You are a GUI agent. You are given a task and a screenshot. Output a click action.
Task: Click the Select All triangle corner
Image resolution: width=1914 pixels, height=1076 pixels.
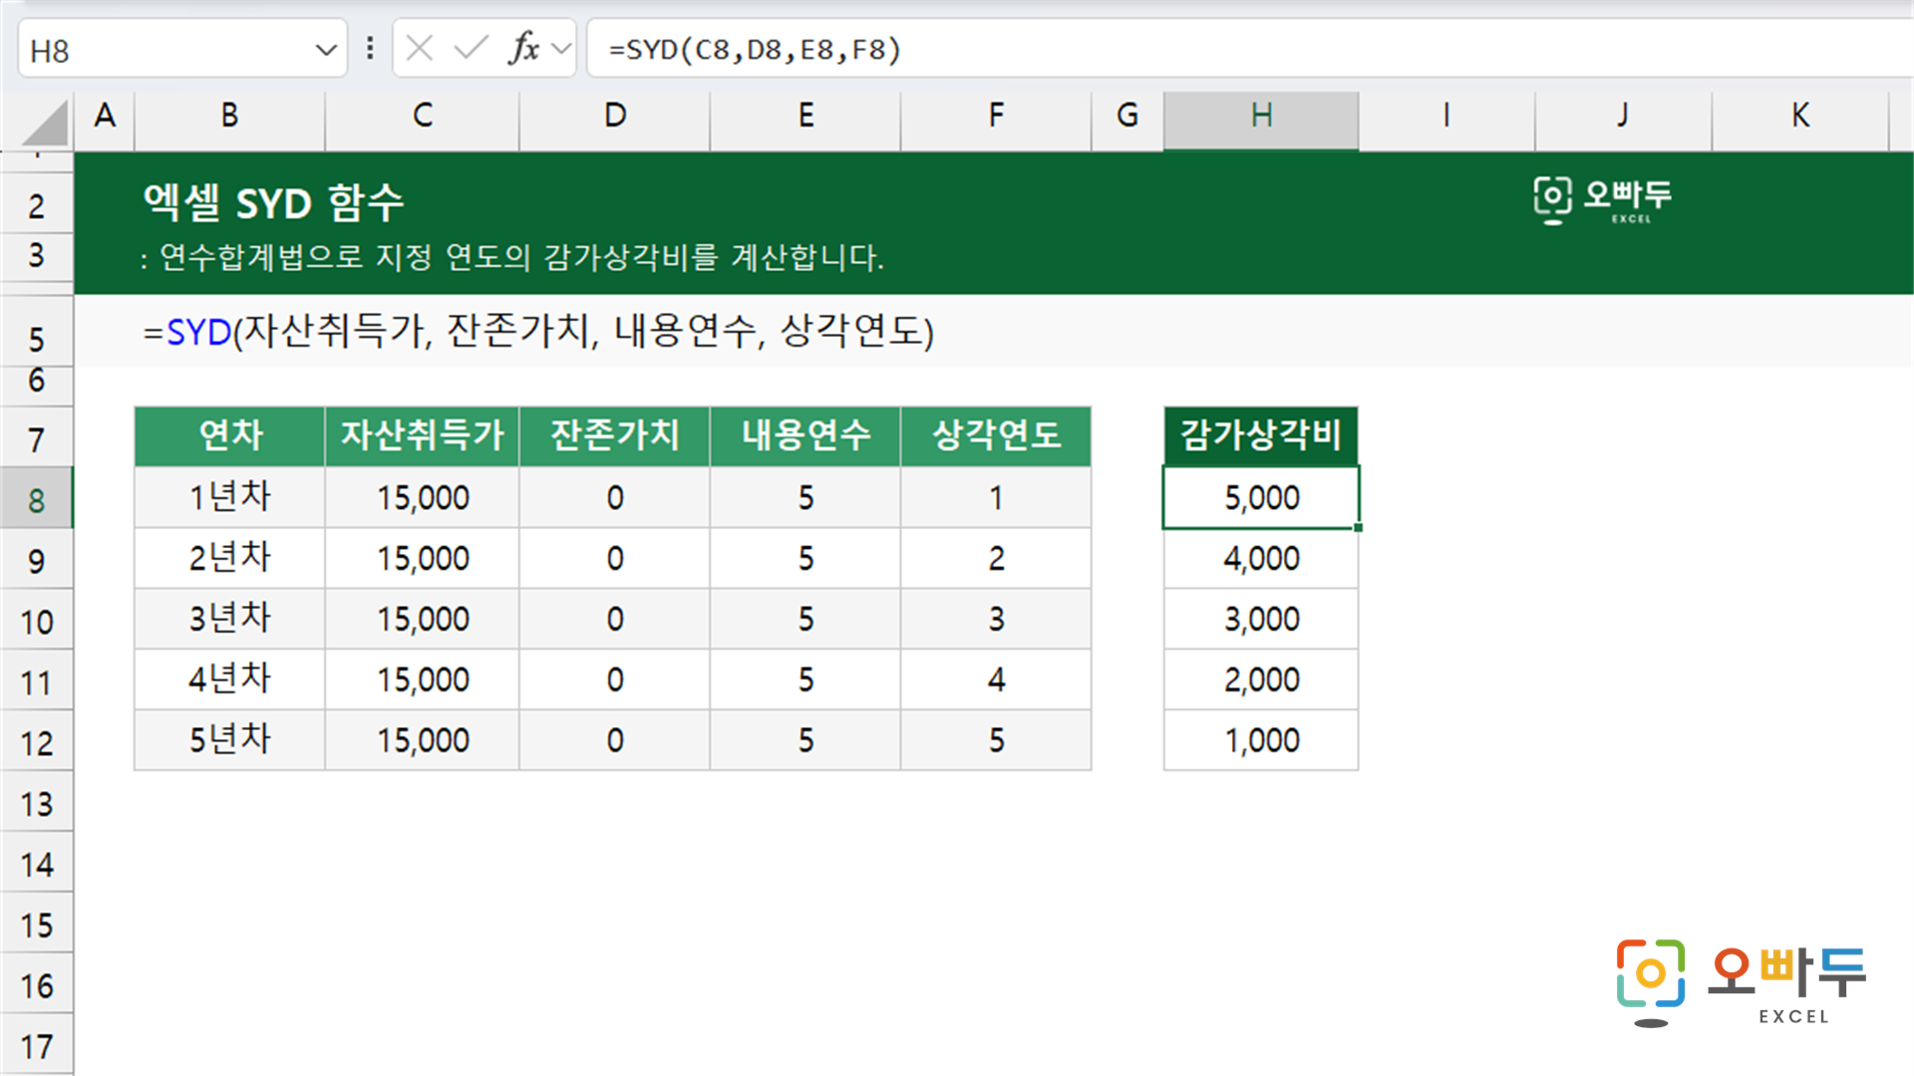(44, 123)
